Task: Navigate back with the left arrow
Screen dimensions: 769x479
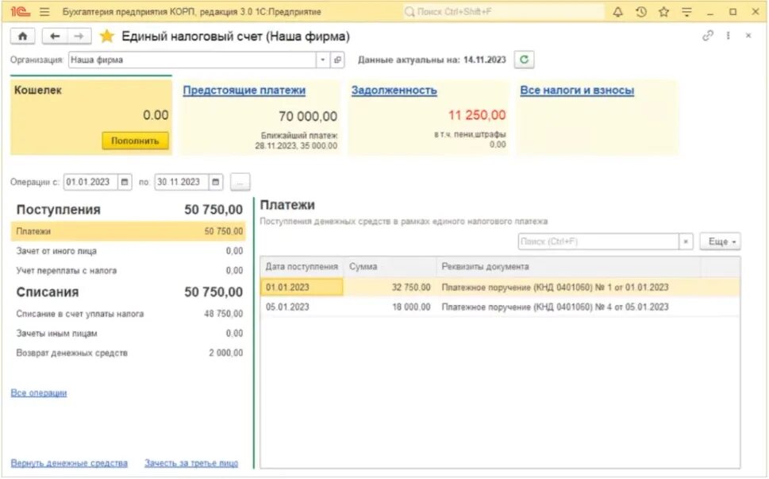Action: coord(55,36)
